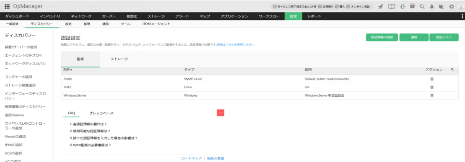465x162 pixels.
Task: Click the power plug icon
Action: 442,6
